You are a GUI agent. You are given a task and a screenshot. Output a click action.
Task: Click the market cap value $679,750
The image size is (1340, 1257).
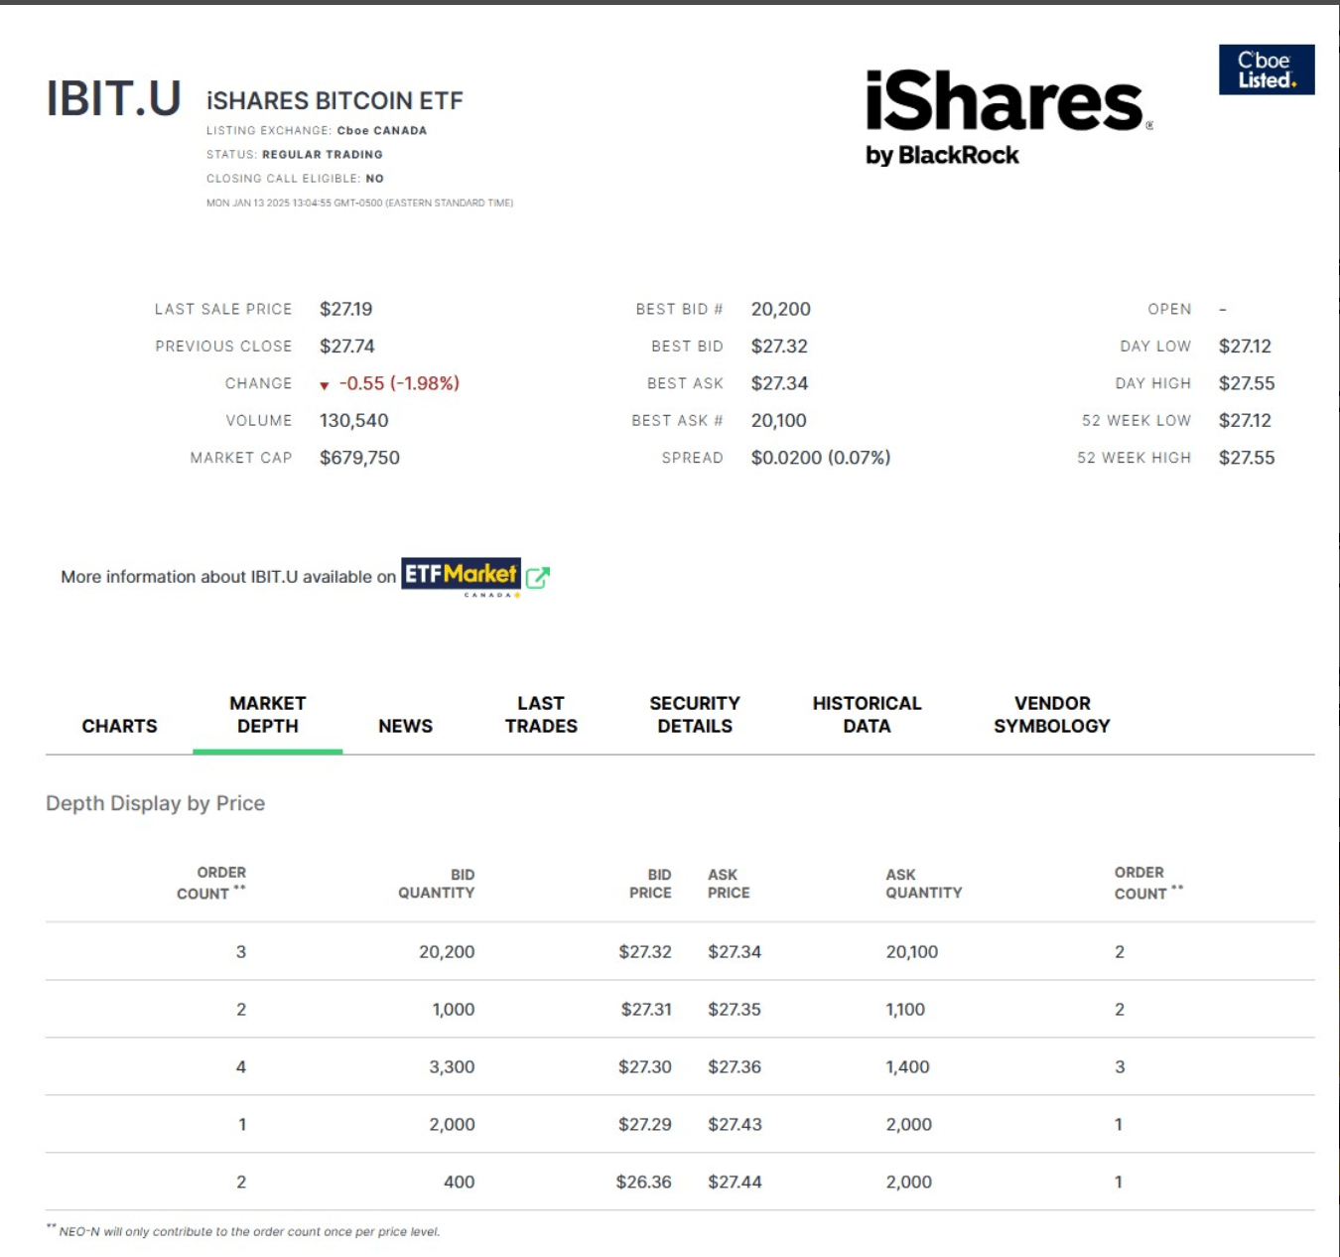pyautogui.click(x=359, y=458)
